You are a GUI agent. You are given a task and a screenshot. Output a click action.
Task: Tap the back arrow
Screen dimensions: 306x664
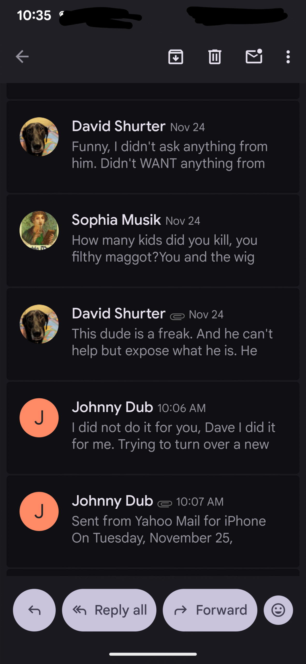(22, 57)
